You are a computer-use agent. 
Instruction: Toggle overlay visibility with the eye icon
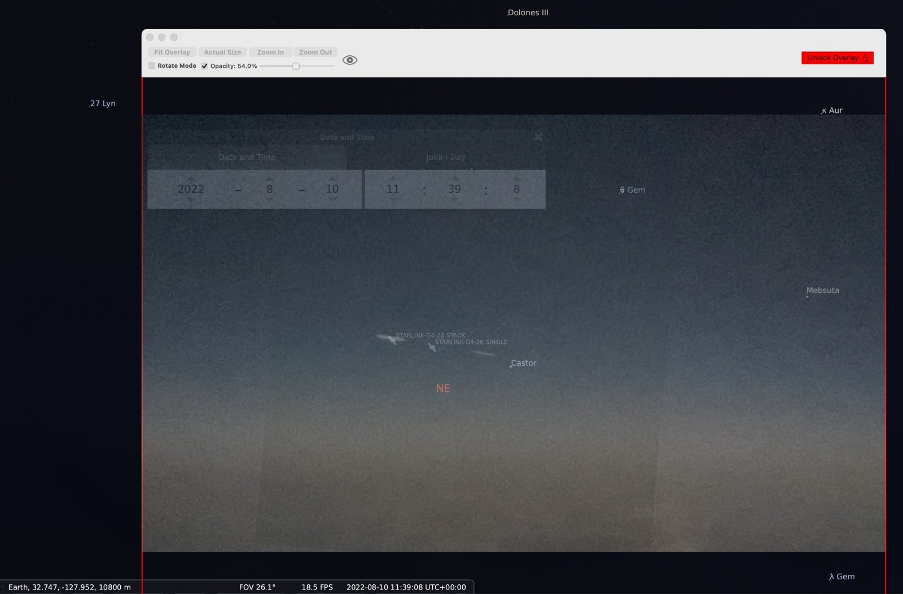(x=350, y=60)
